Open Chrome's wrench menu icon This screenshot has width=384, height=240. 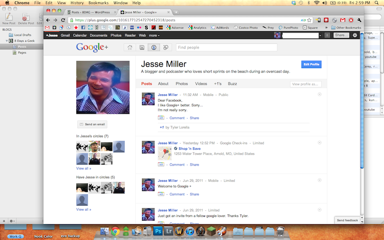point(359,20)
